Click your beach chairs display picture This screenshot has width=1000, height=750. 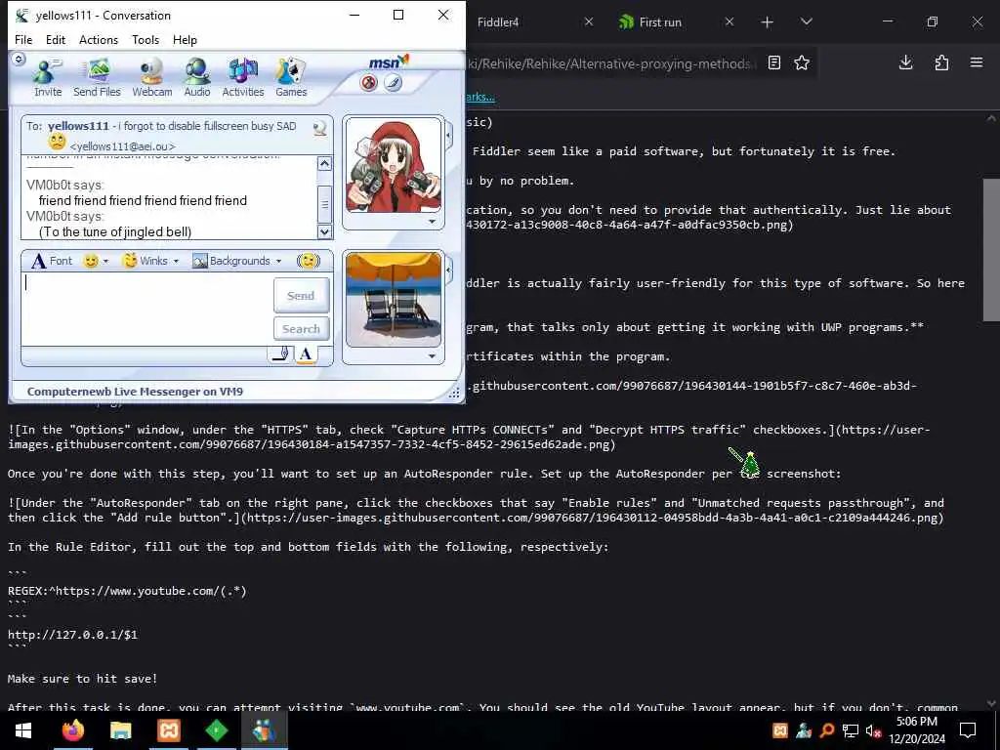[x=393, y=300]
